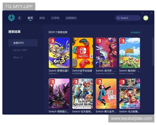Screen dimensions: 157x125
Task: Minimize the app window
Action: 147,13
